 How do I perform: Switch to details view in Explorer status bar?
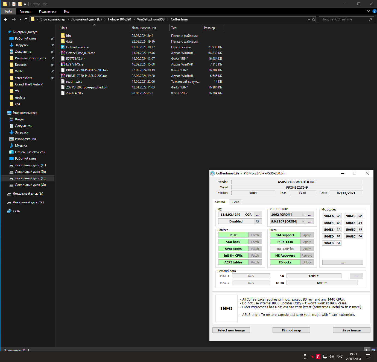(x=367, y=349)
